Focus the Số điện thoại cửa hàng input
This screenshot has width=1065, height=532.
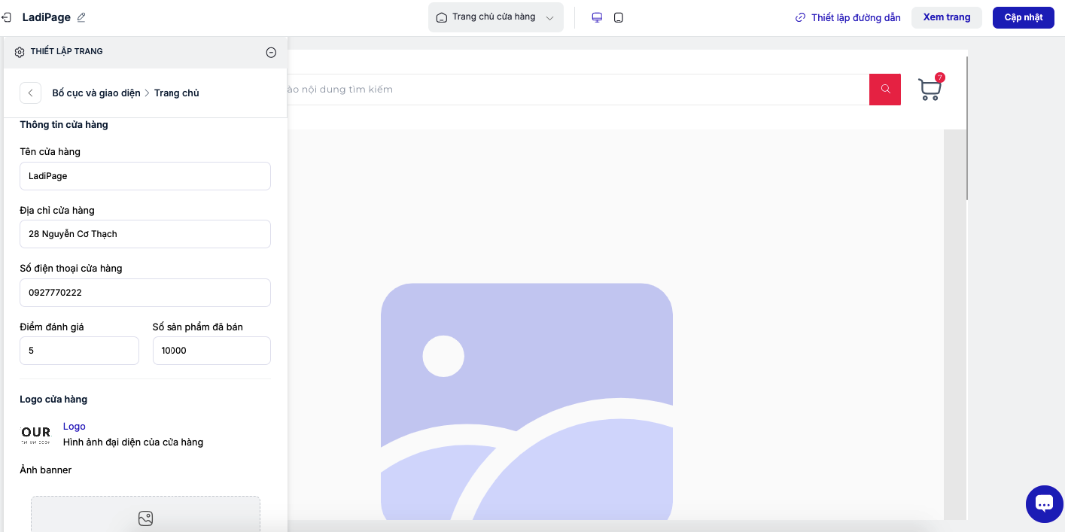click(145, 293)
